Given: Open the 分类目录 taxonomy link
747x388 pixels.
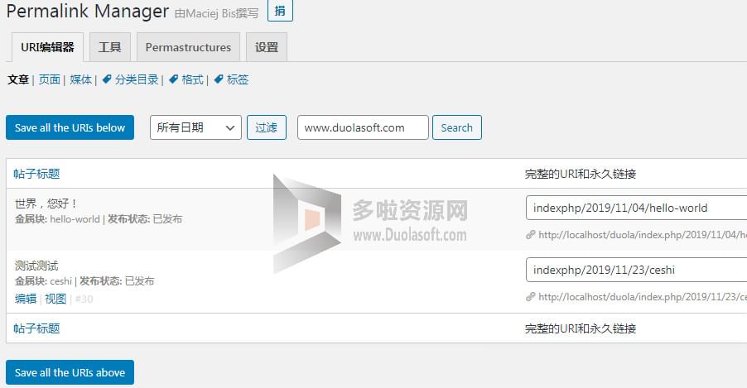Looking at the screenshot, I should coord(137,79).
